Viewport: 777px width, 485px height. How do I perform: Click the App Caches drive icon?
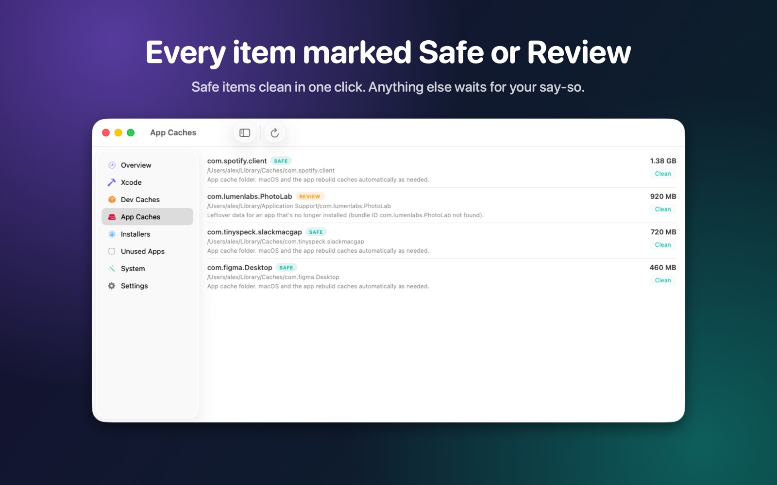point(112,217)
